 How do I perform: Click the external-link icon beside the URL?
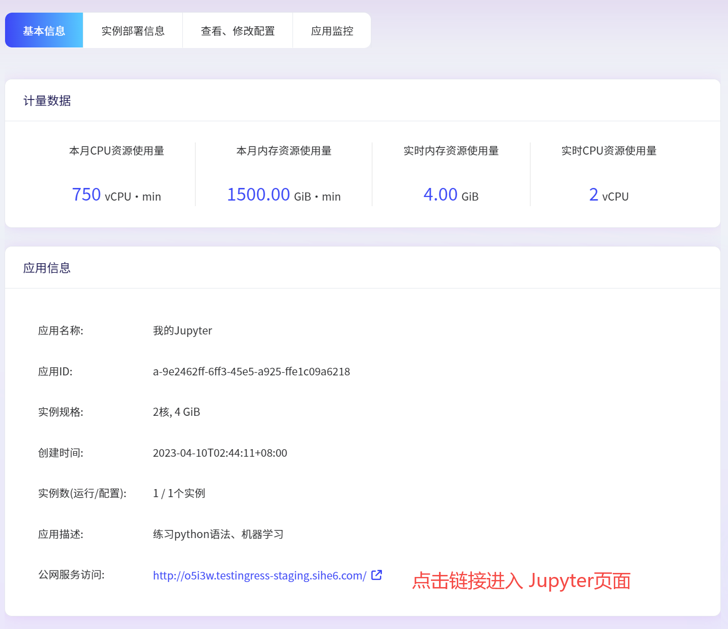tap(377, 575)
